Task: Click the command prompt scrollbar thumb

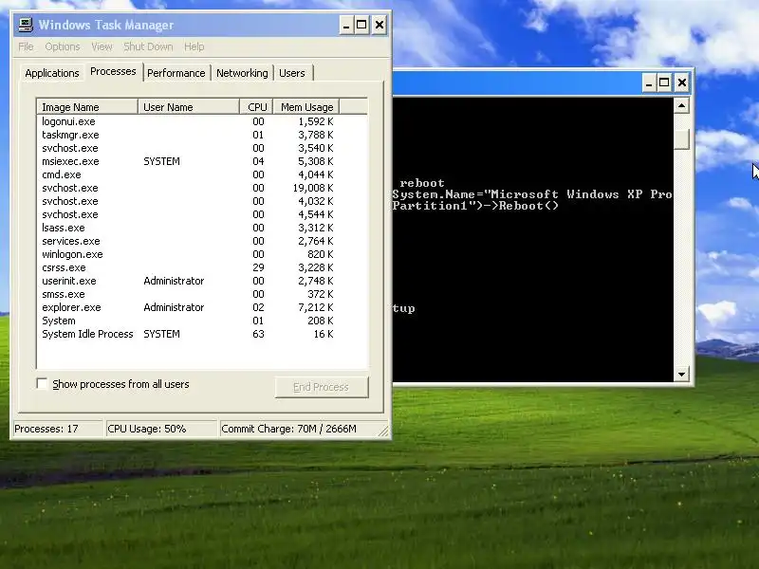Action: [x=681, y=139]
